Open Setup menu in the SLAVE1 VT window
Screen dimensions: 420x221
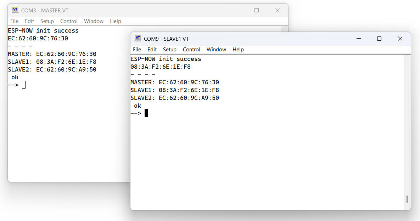(x=169, y=50)
